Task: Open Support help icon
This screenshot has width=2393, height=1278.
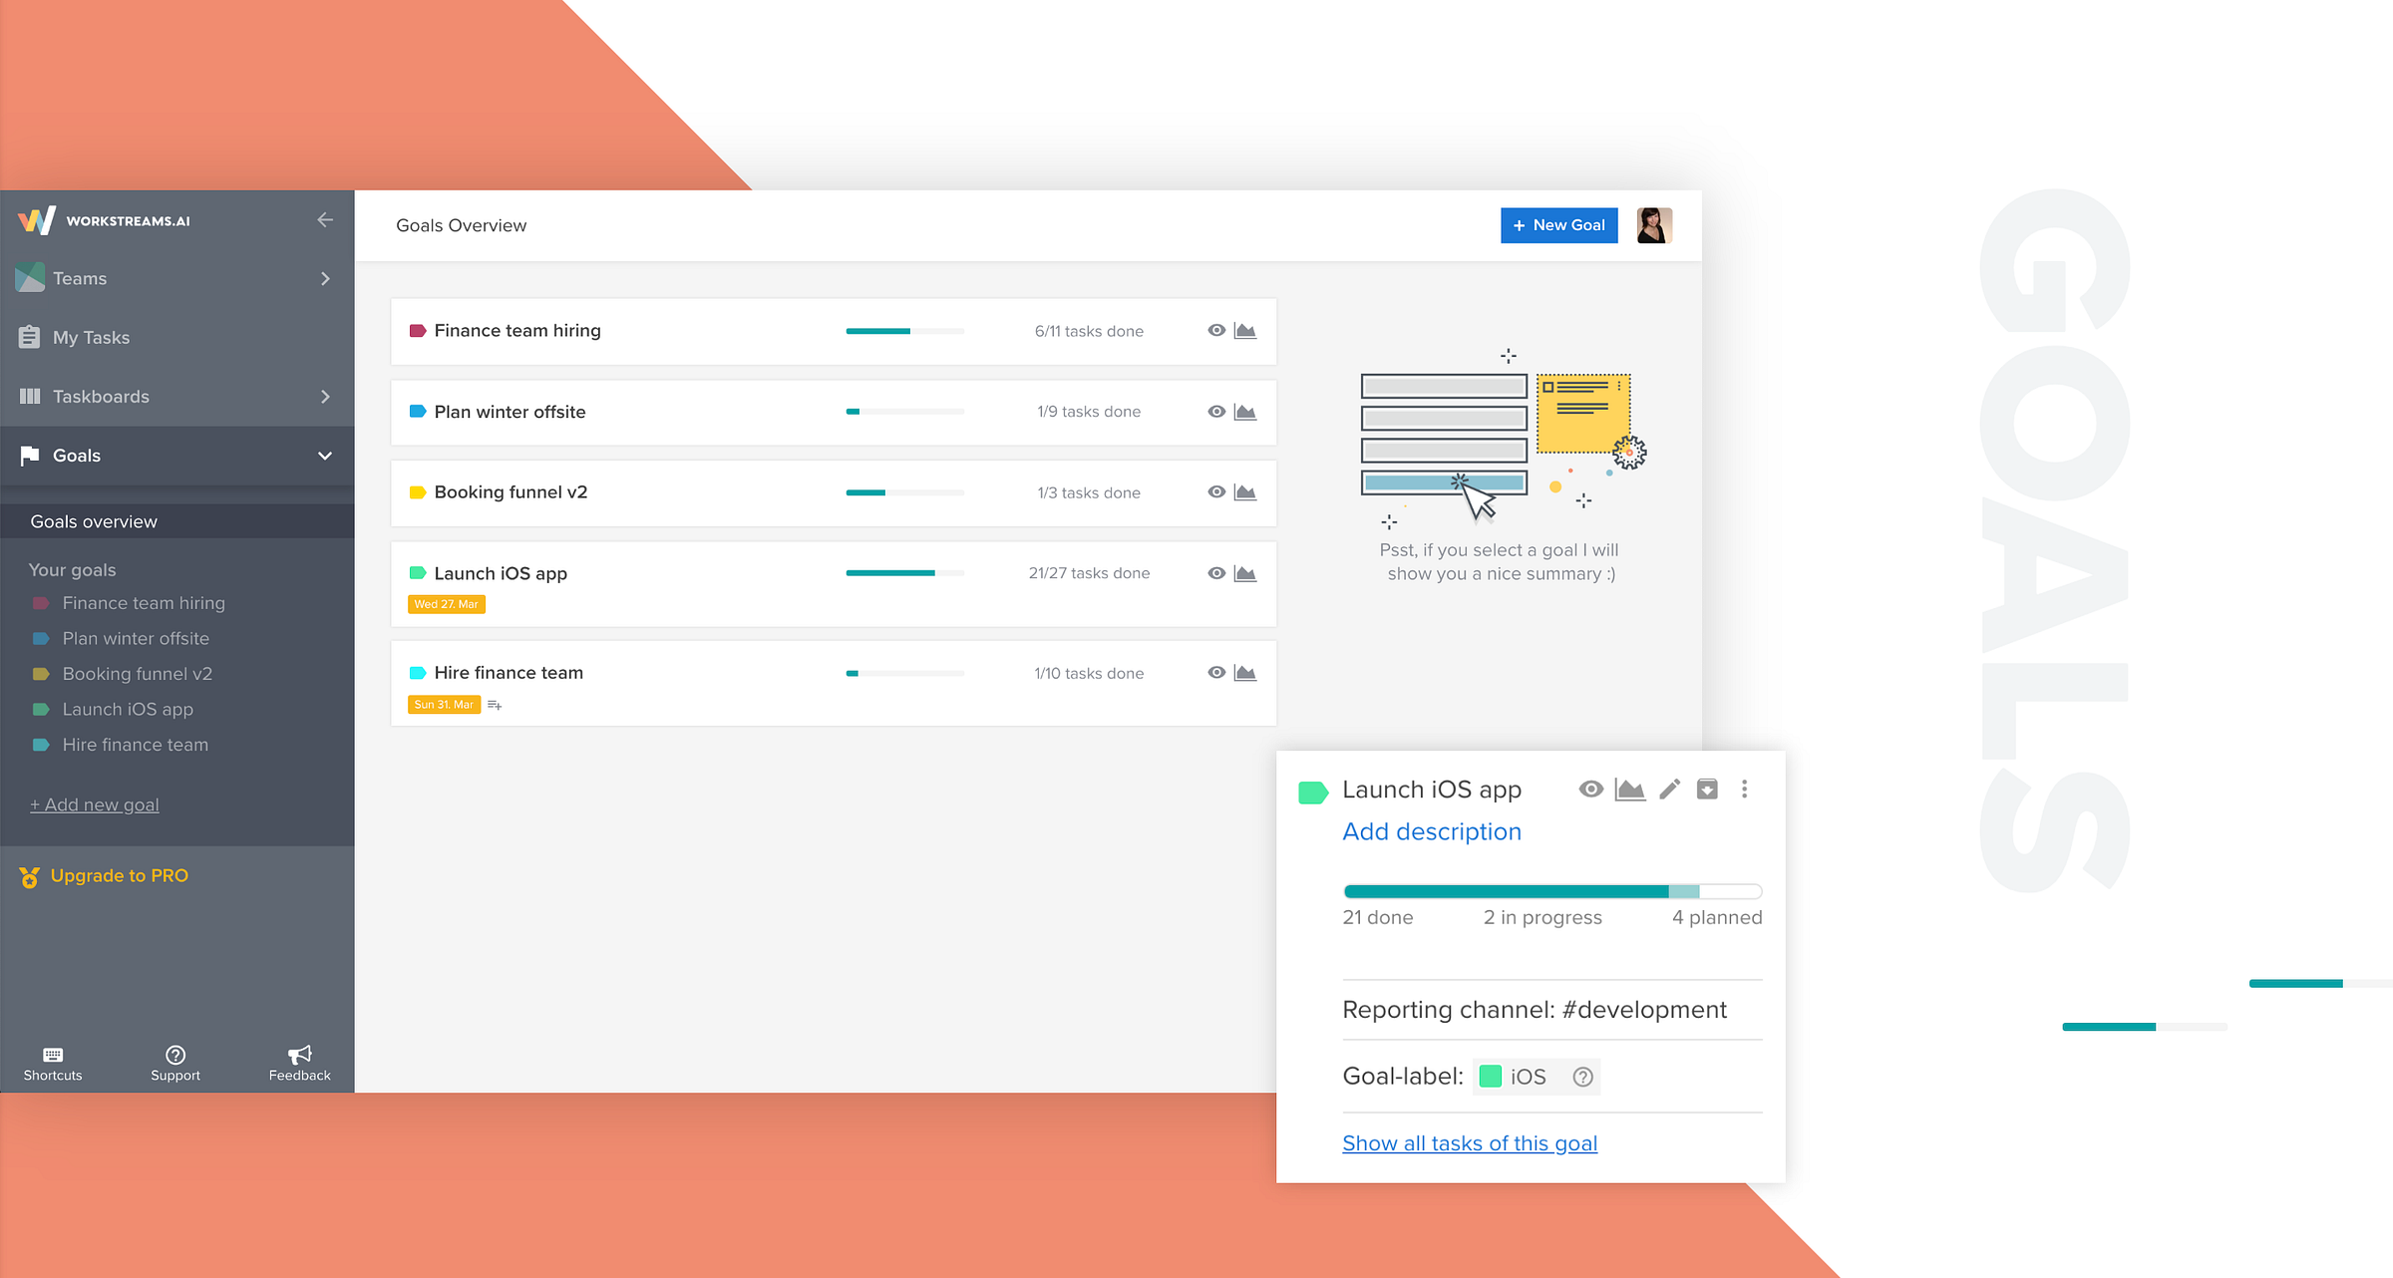Action: tap(175, 1055)
